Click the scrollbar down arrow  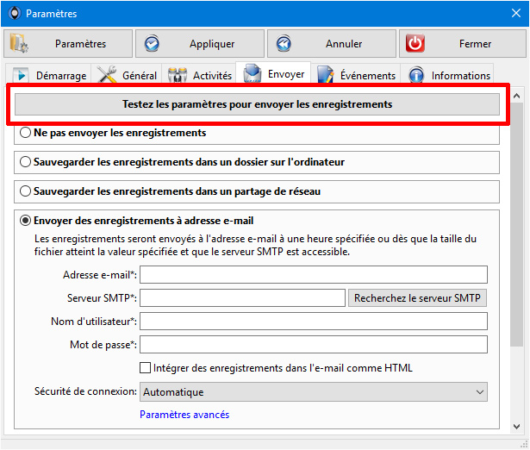pos(516,427)
